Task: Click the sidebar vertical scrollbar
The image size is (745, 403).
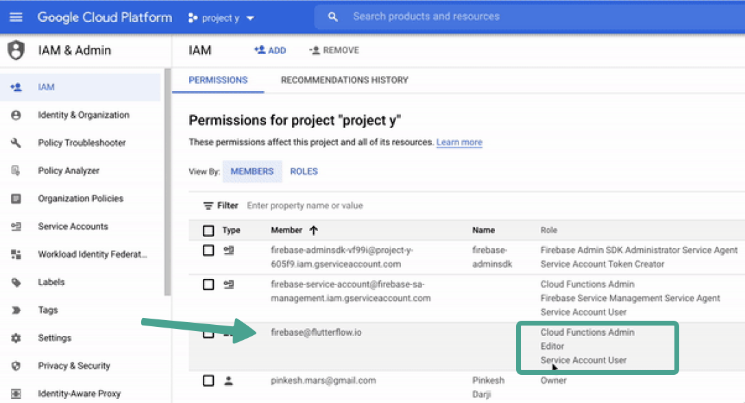Action: tap(167, 182)
